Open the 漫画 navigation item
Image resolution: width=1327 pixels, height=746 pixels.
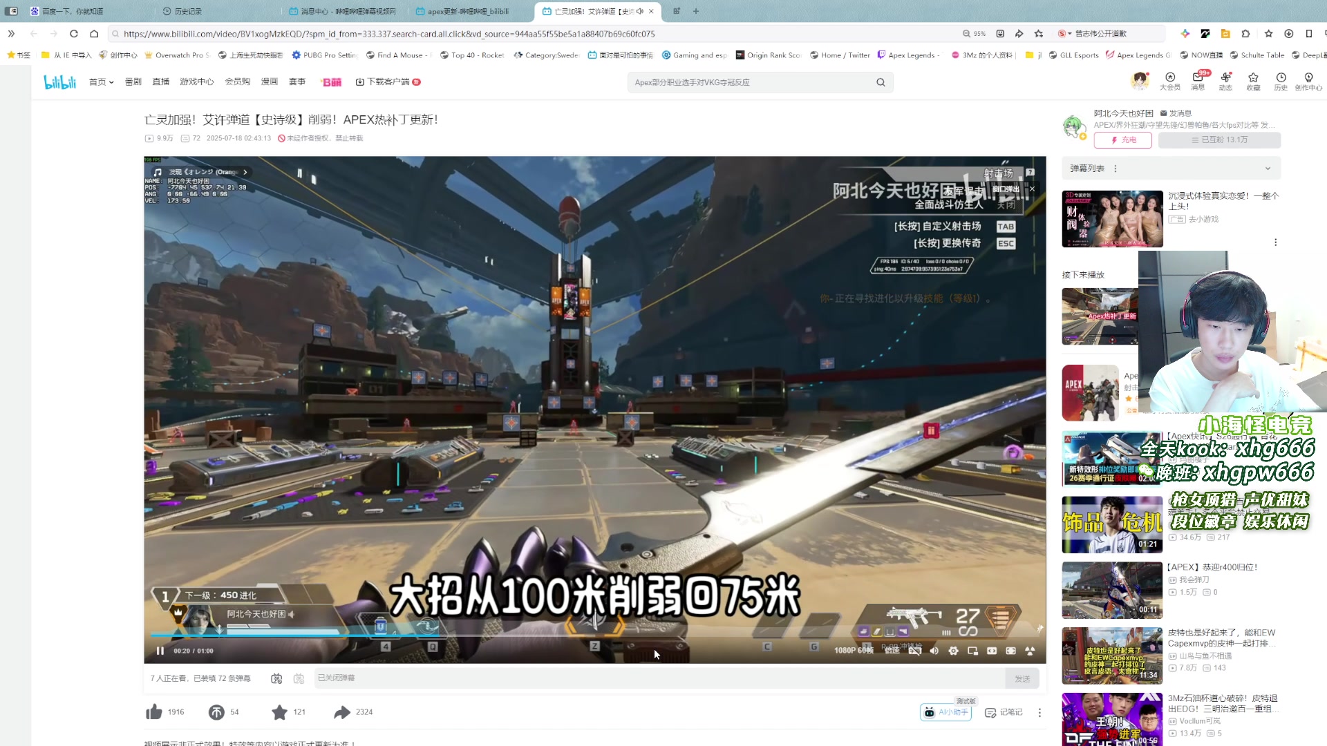point(269,82)
